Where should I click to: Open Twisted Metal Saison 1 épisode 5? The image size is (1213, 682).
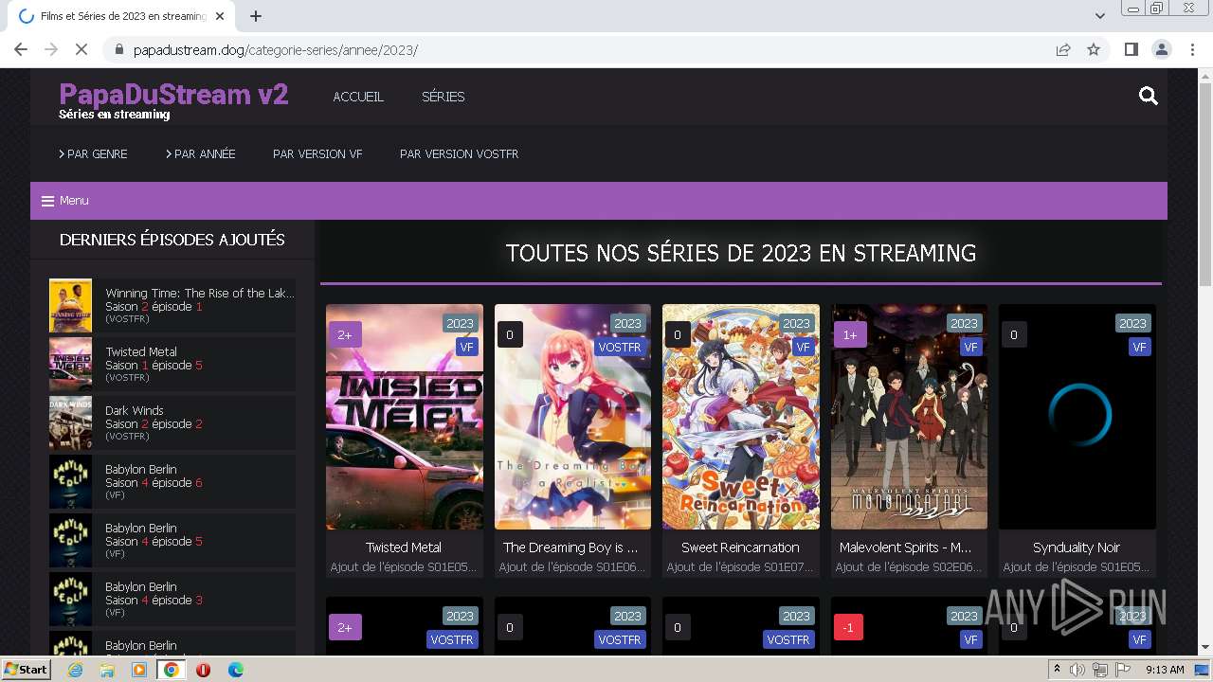point(172,364)
